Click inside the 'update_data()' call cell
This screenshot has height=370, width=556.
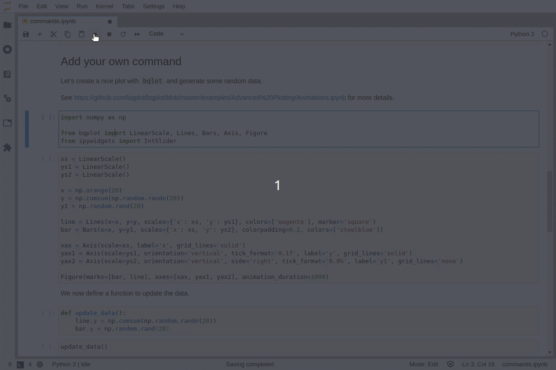[299, 347]
